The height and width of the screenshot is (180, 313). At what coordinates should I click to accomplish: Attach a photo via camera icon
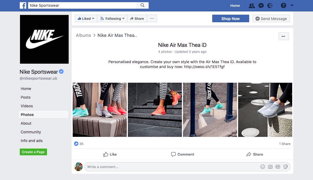(270, 167)
